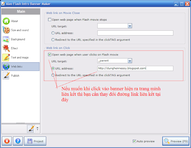Click the Main sidebar header
Image resolution: width=191 pixels, height=148 pixels.
[x=21, y=12]
